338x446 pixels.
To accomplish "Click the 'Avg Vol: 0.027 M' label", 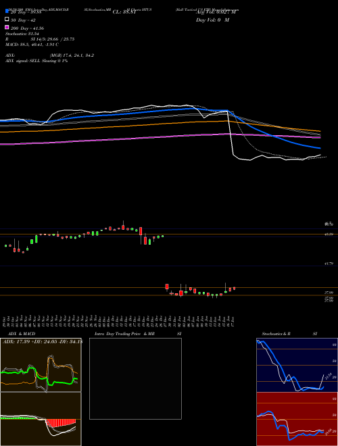I will click(x=216, y=12).
